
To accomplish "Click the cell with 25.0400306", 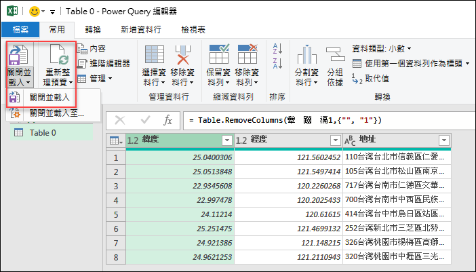I will (180, 157).
